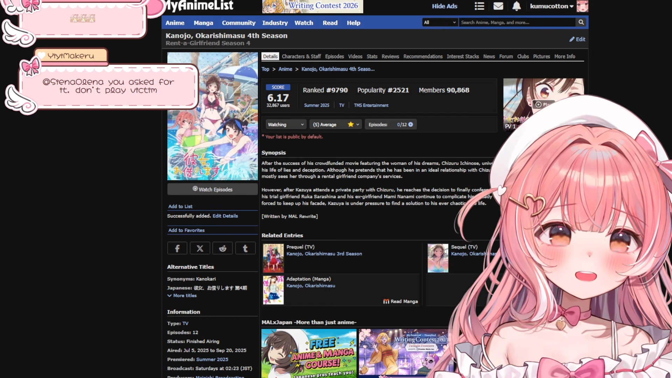The image size is (672, 378).
Task: Share on Reddit icon button
Action: pos(223,248)
